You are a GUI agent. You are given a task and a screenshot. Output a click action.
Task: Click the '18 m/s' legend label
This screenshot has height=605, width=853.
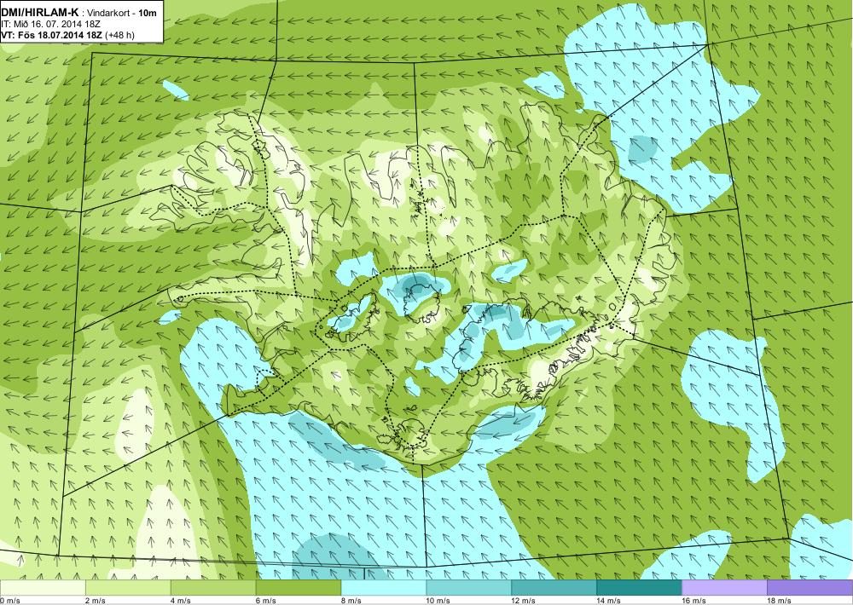(779, 600)
